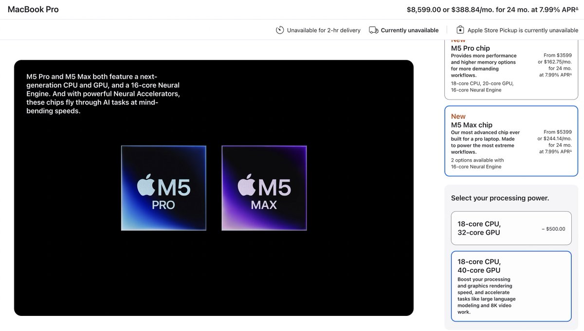The width and height of the screenshot is (584, 331).
Task: Click the 'From $5399' price text
Action: pyautogui.click(x=557, y=132)
